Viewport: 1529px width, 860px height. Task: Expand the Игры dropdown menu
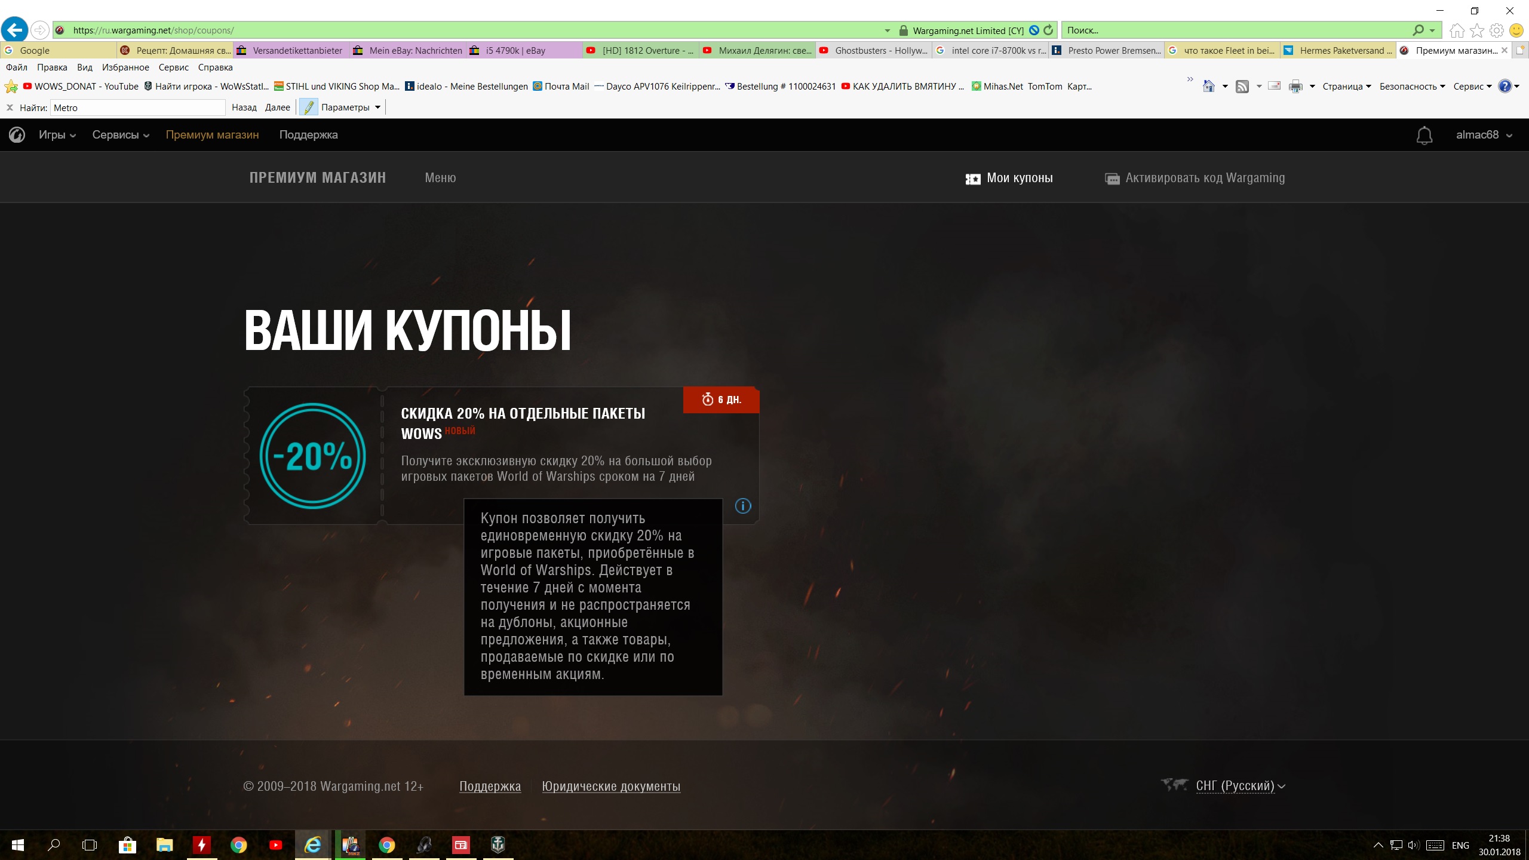pos(57,135)
